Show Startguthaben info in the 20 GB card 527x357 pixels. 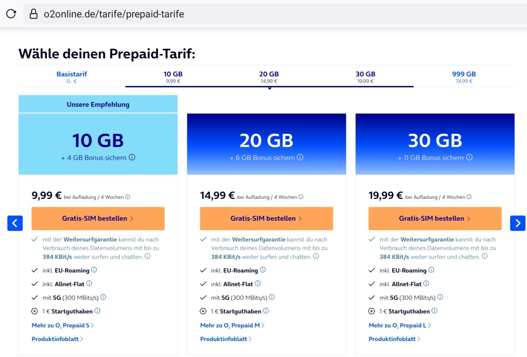point(266,311)
